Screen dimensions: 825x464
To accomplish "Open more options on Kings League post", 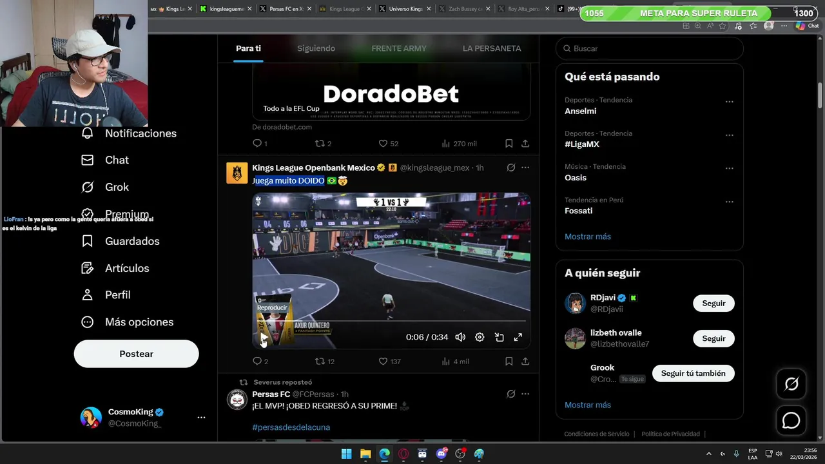I will 525,168.
